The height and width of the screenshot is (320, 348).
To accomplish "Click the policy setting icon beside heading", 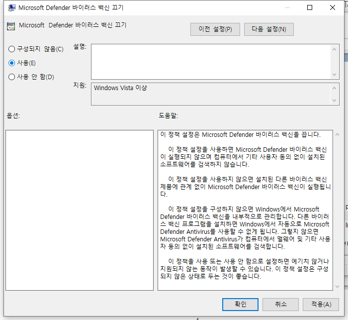I will pos(11,26).
